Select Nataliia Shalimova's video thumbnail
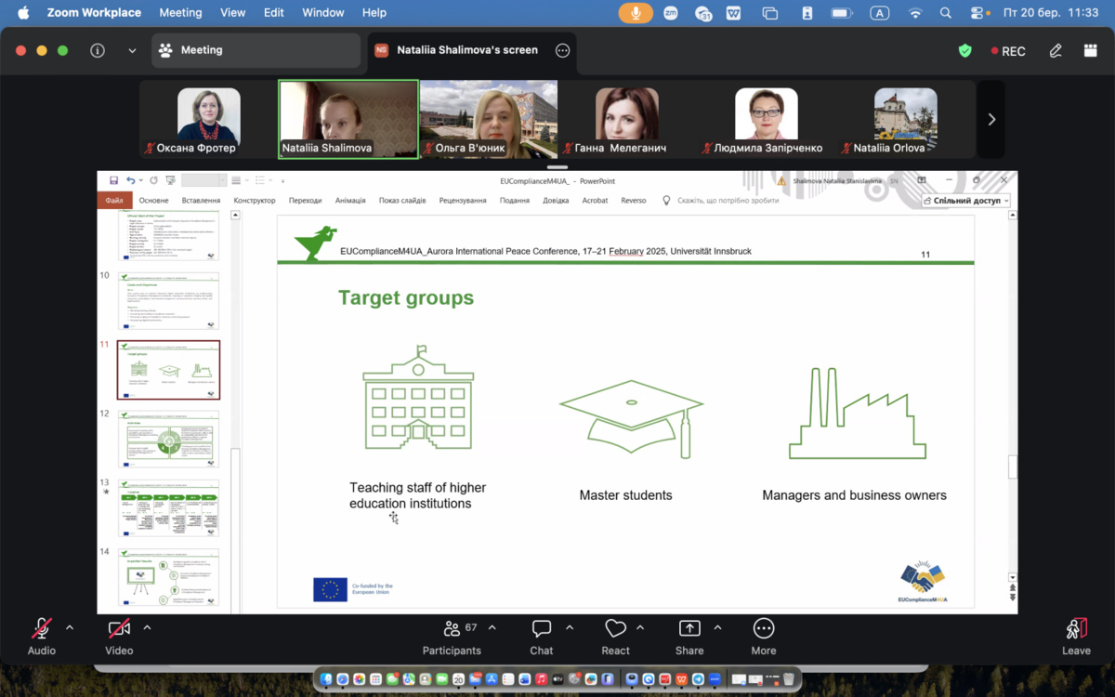Viewport: 1115px width, 697px height. tap(348, 119)
